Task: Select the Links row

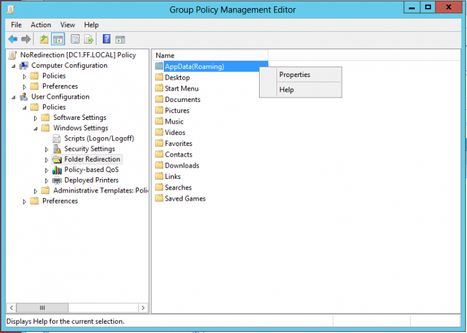Action: click(172, 176)
